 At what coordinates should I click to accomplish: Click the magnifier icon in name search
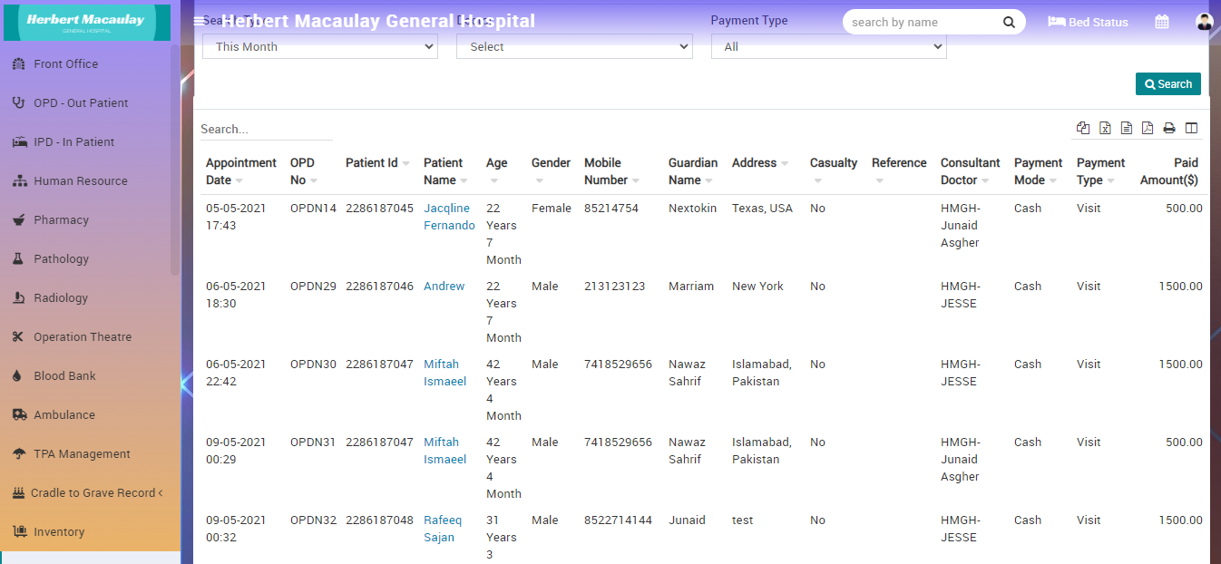pos(1009,23)
